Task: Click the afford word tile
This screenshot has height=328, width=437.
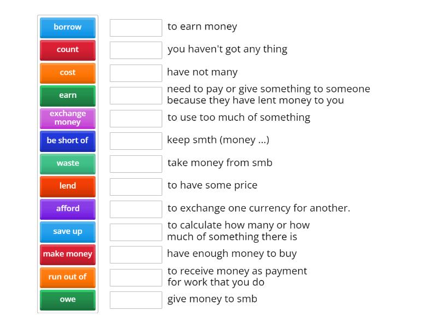Action: (x=67, y=209)
